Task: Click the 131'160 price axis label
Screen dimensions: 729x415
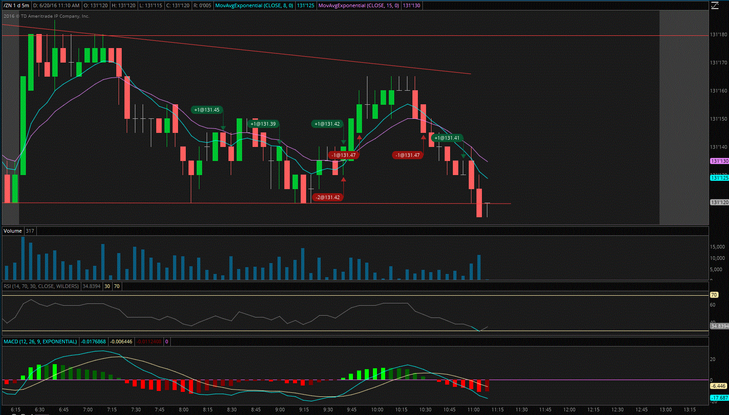Action: tap(719, 91)
